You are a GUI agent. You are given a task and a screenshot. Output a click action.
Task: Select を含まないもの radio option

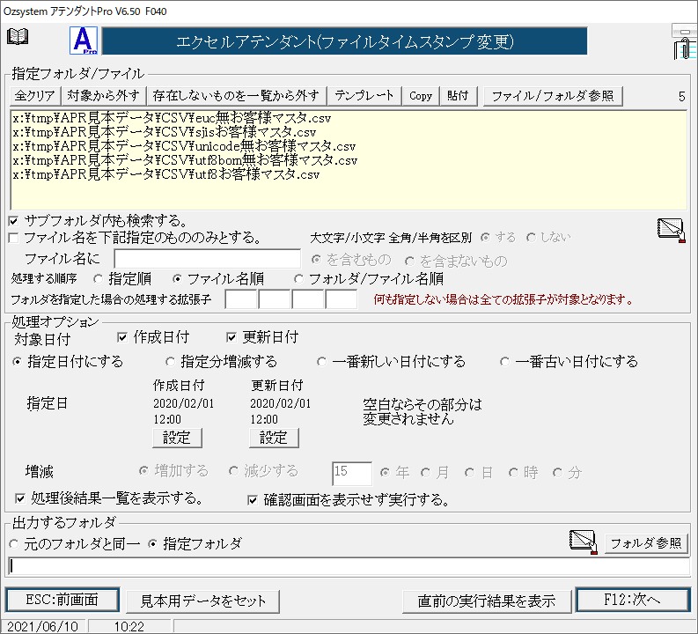(409, 261)
